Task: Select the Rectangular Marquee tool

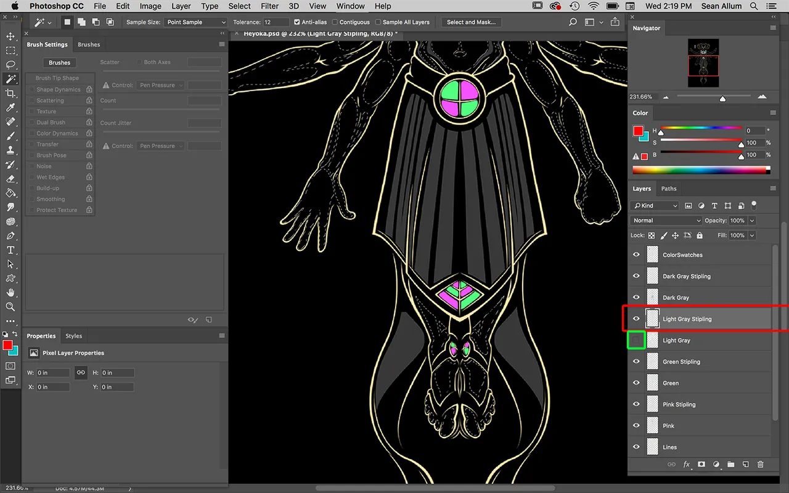Action: [10, 51]
